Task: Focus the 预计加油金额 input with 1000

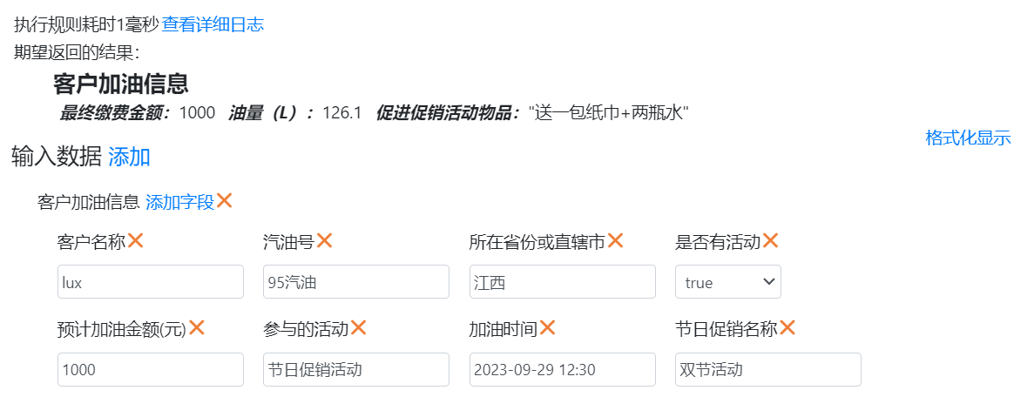Action: coord(151,369)
